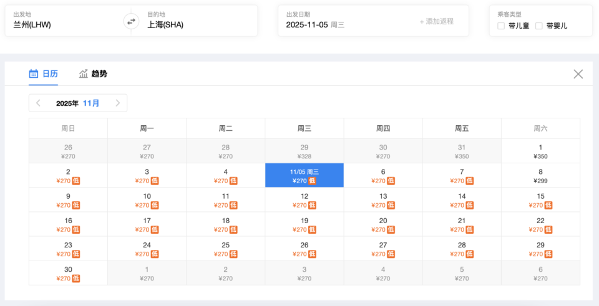Enable 带婴儿 passenger checkbox
The height and width of the screenshot is (306, 599).
pyautogui.click(x=539, y=26)
